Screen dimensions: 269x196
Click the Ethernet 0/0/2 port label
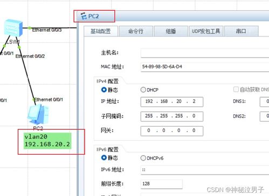(x=30, y=56)
